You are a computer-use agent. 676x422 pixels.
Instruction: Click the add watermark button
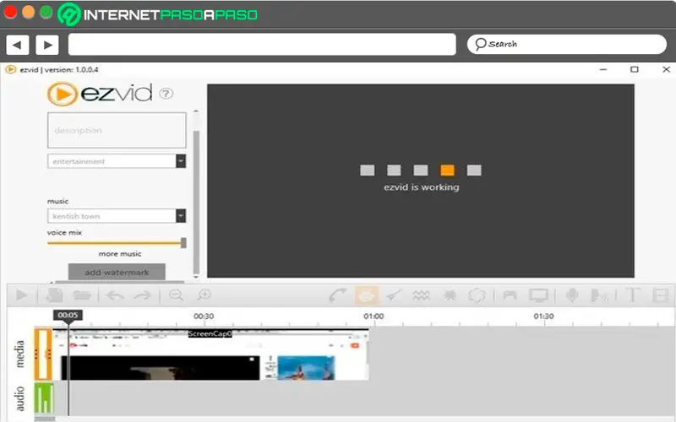pos(117,272)
